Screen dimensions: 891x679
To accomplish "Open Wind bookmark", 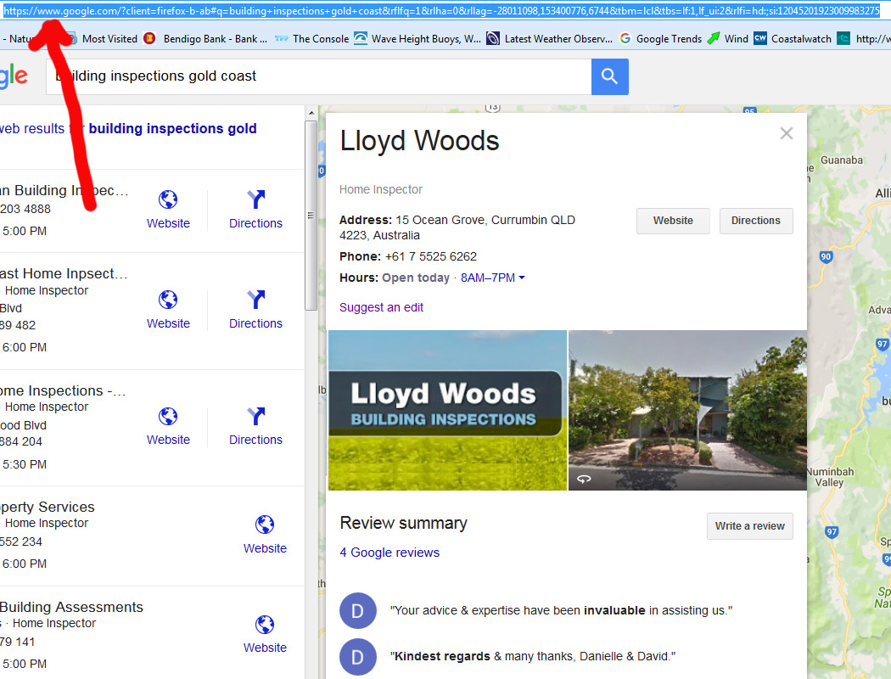I will point(728,39).
